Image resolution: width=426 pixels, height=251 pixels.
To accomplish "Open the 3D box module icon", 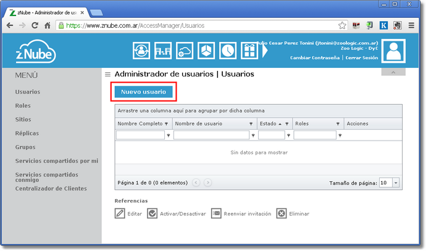I will [x=206, y=51].
